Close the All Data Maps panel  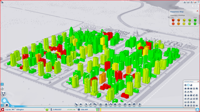[x=198, y=82]
